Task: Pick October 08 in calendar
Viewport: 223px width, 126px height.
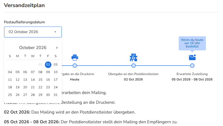Action: (x=41, y=72)
